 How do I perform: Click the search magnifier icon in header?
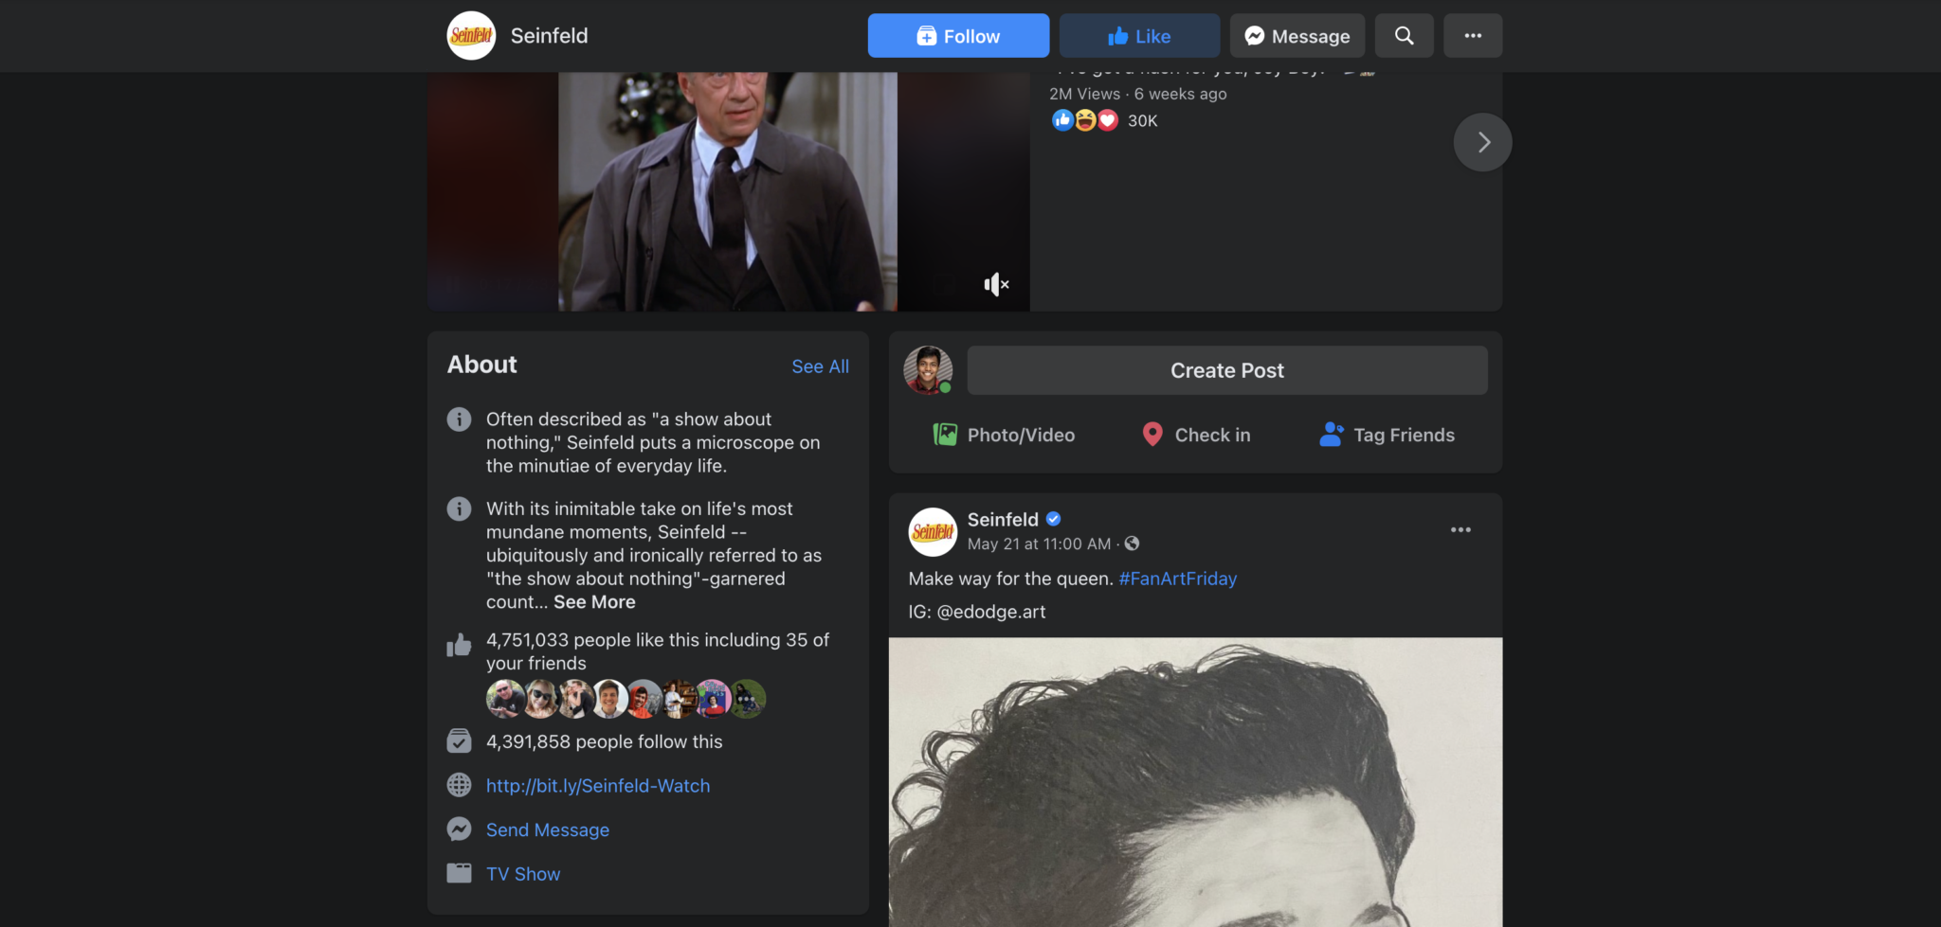[1404, 36]
